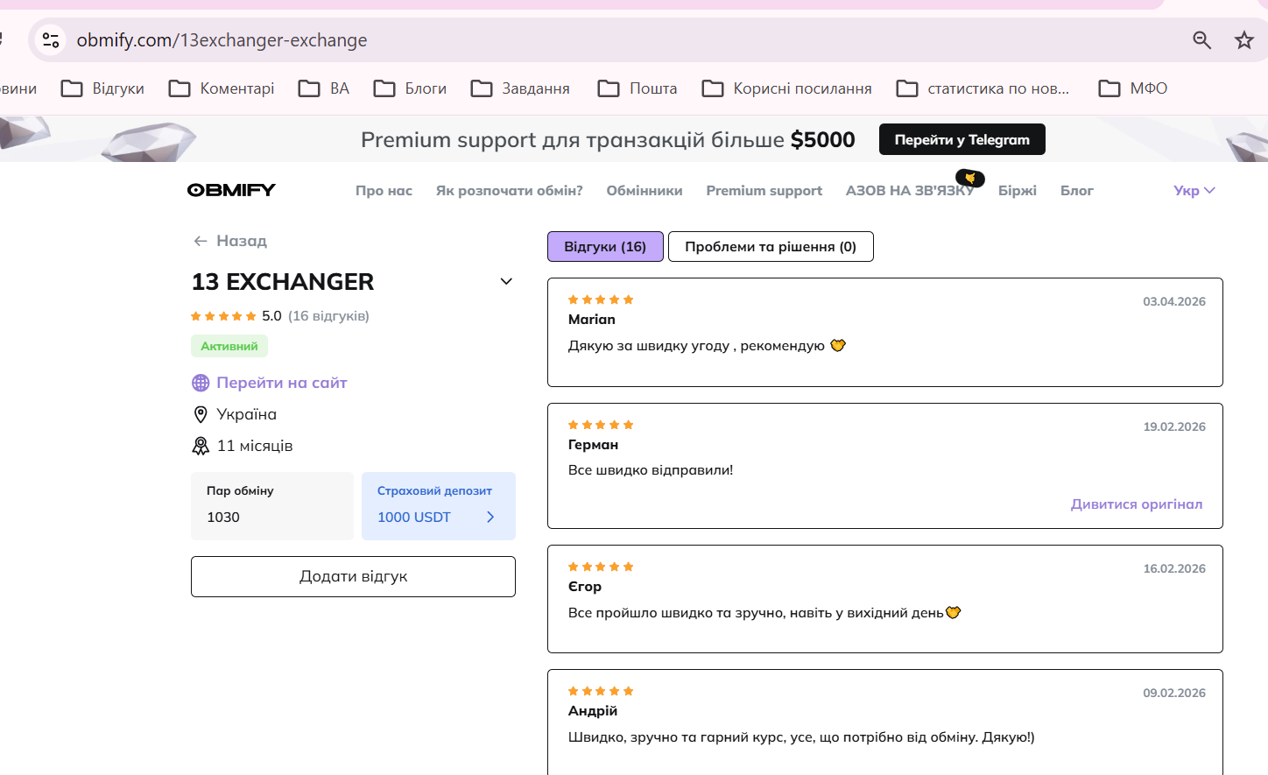Screen dimensions: 1268x775
Task: Click the bookmark star icon
Action: pyautogui.click(x=1243, y=40)
